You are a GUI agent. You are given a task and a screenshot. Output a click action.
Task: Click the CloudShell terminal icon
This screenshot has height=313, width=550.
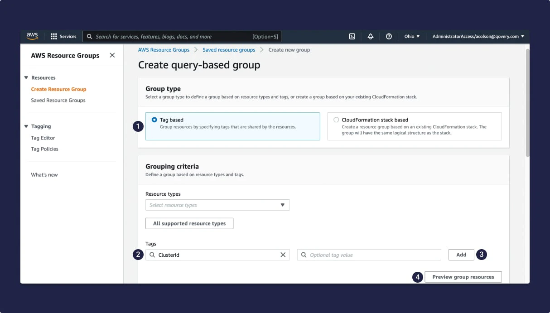352,36
